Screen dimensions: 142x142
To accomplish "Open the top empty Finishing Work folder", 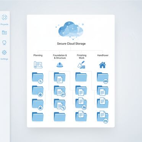I will tap(81, 77).
